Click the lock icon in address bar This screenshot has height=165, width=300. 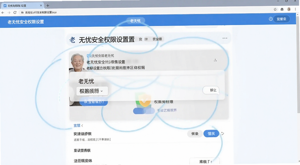click(22, 12)
